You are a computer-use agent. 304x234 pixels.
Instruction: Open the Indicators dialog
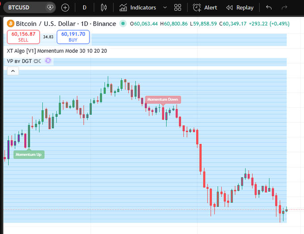[x=138, y=8]
